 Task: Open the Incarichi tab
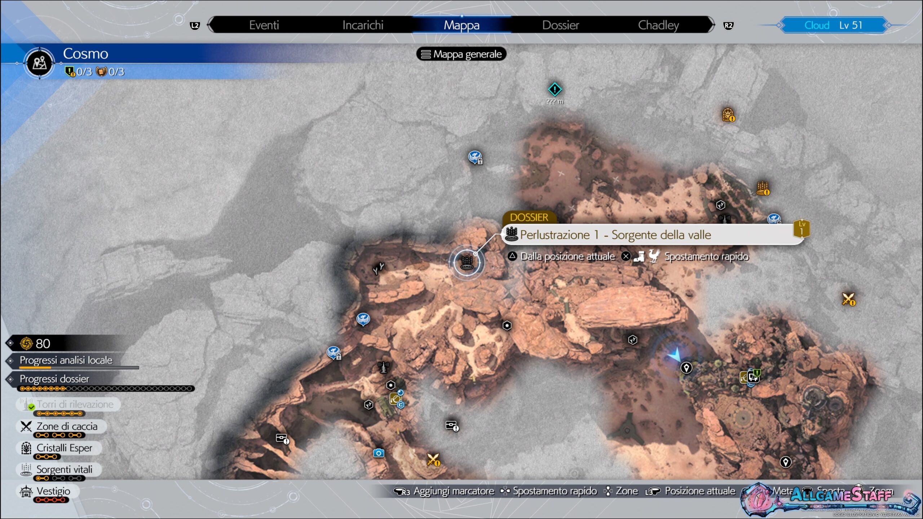pos(363,25)
